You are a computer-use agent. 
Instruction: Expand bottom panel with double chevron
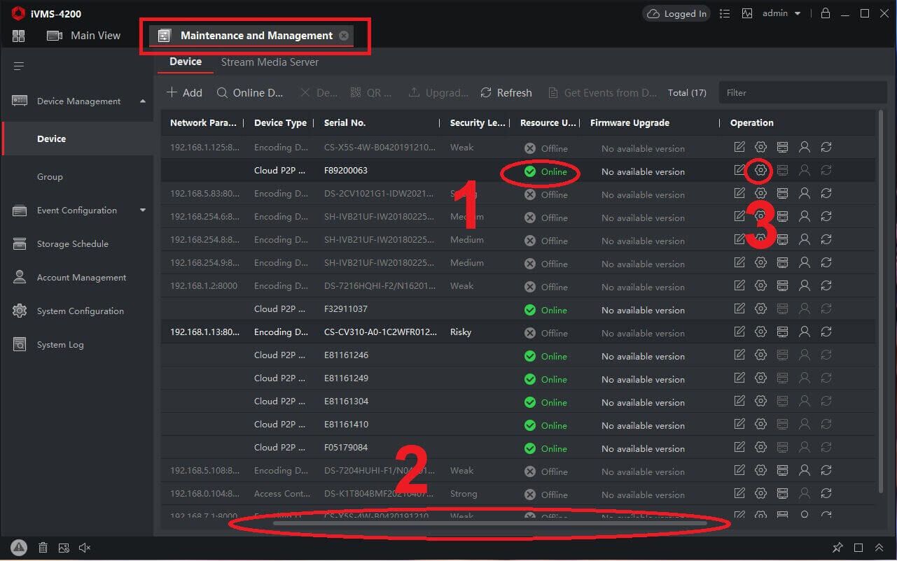pyautogui.click(x=879, y=548)
